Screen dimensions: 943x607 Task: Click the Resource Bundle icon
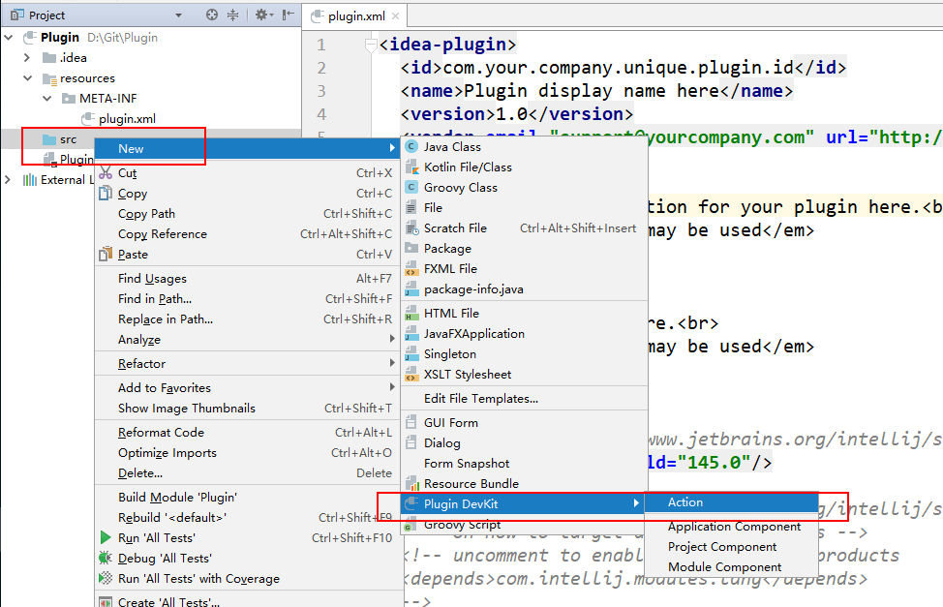point(412,484)
